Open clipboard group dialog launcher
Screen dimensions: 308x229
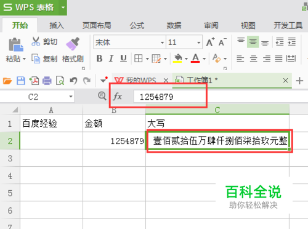[83, 68]
